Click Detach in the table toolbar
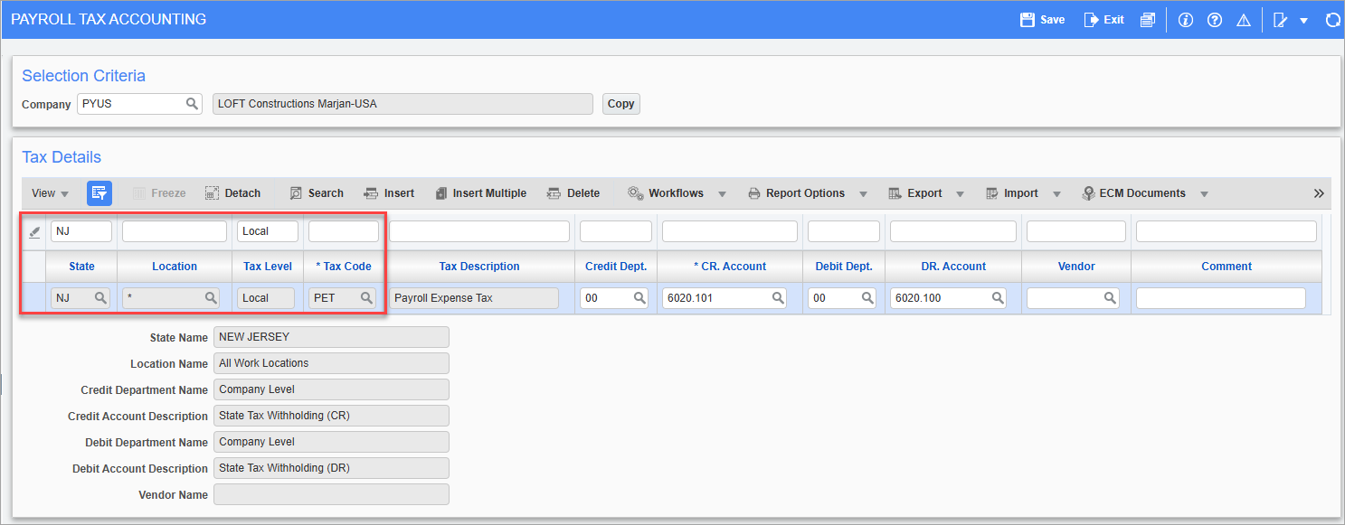Image resolution: width=1345 pixels, height=525 pixels. point(232,193)
